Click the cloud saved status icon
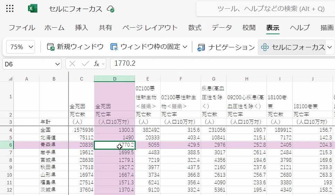The height and width of the screenshot is (195, 335). pos(111,9)
